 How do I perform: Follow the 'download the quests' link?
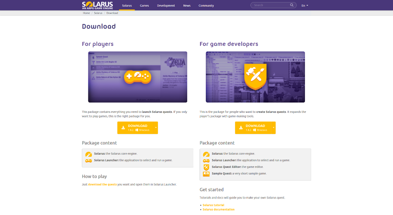[x=102, y=184]
